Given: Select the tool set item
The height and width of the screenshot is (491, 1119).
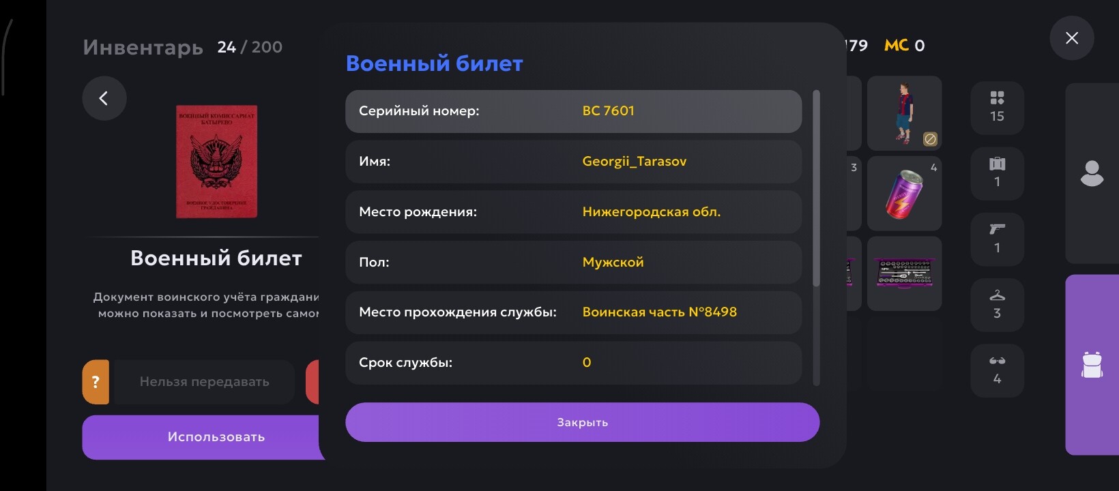Looking at the screenshot, I should point(904,273).
